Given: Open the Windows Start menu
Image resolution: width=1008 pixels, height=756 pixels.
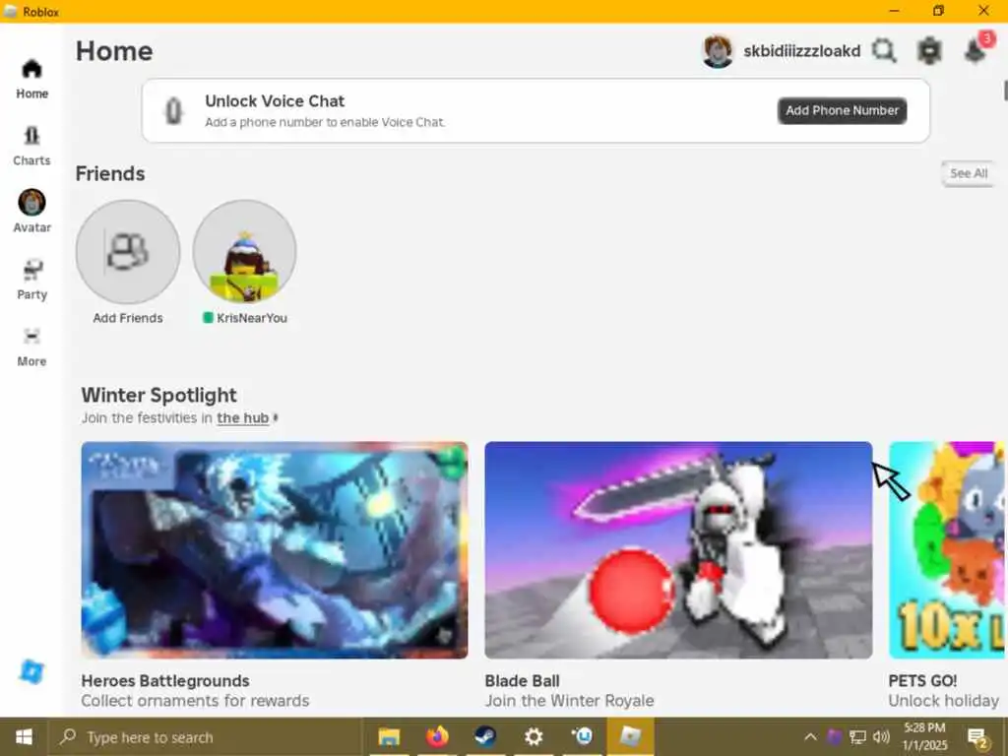Looking at the screenshot, I should 24,736.
